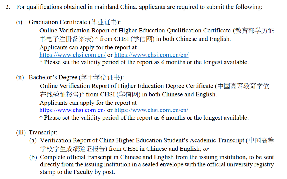Open the chsi.com.cn/en/ link under Bachelor's Degree

pyautogui.click(x=151, y=110)
